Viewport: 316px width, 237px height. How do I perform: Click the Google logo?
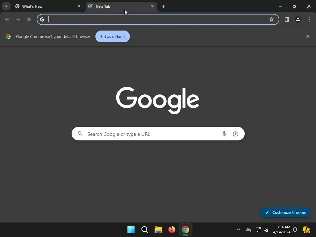158,100
